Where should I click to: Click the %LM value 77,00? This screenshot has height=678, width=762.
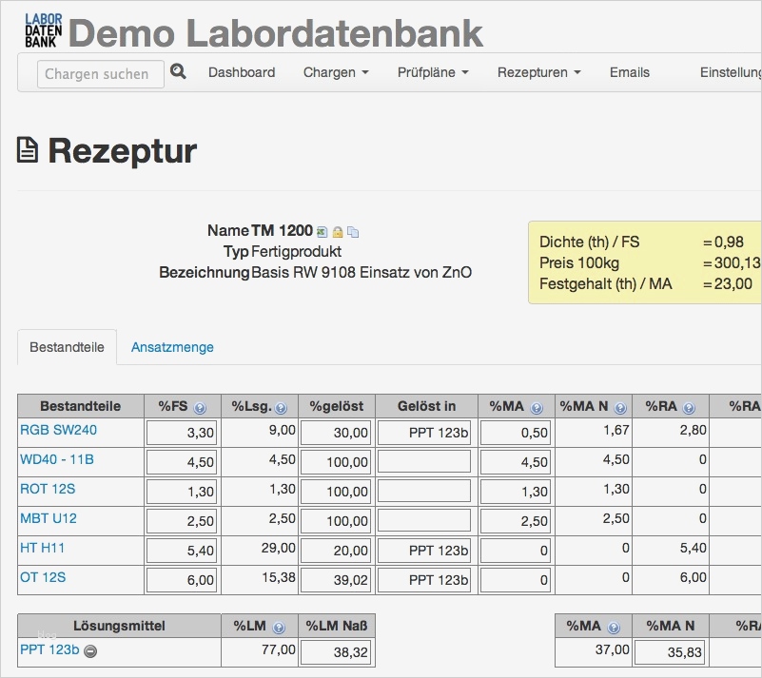click(279, 649)
